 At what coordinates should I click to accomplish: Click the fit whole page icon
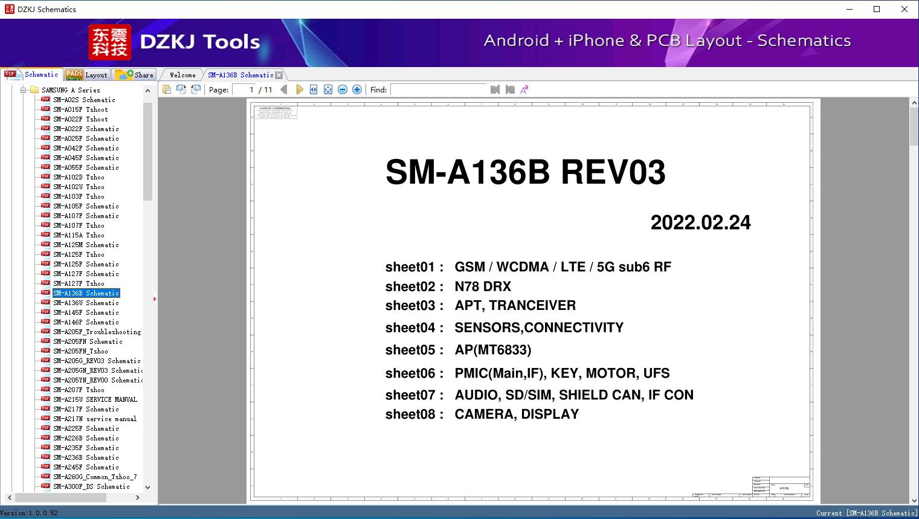click(x=328, y=89)
